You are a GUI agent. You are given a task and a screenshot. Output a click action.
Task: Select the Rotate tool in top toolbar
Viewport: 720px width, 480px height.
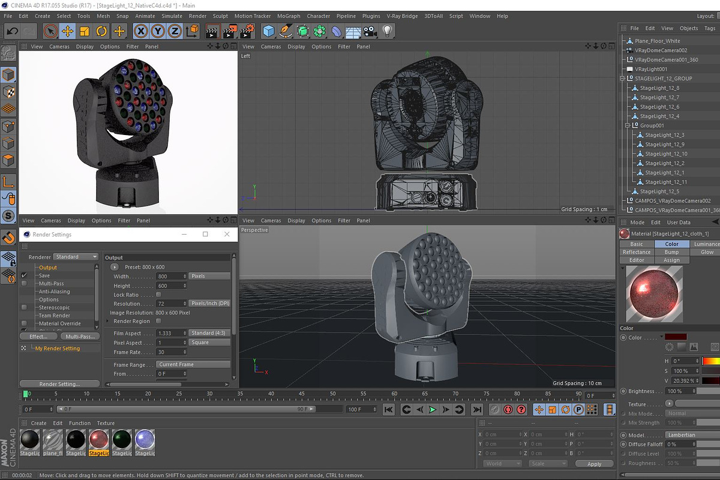[102, 31]
